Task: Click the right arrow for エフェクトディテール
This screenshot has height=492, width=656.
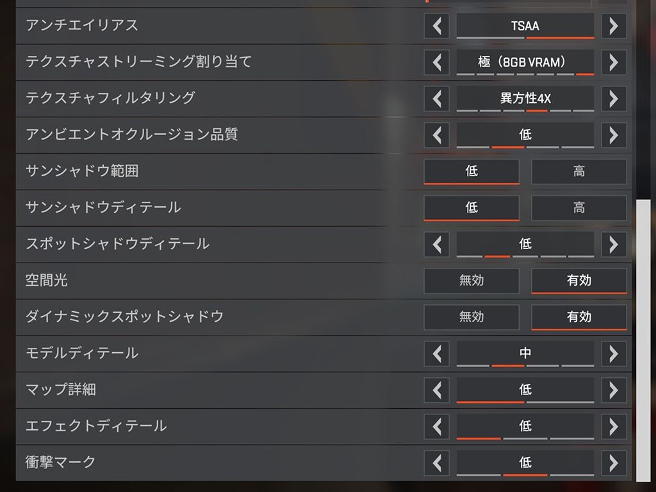Action: click(x=614, y=426)
